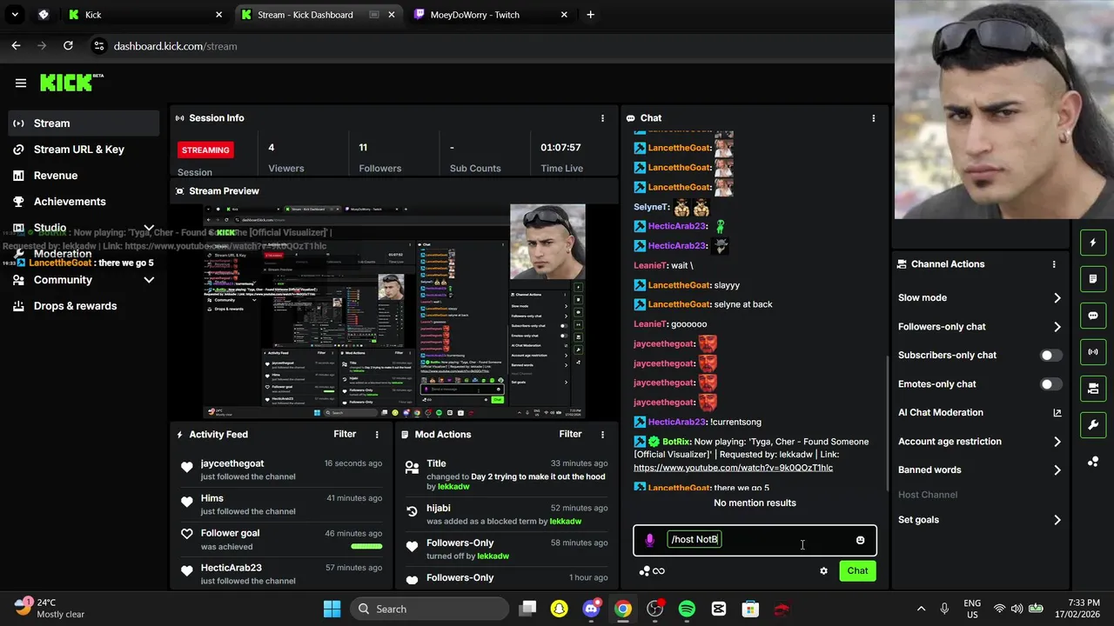The width and height of the screenshot is (1114, 626).
Task: Click the browser address bar URL
Action: [x=175, y=46]
